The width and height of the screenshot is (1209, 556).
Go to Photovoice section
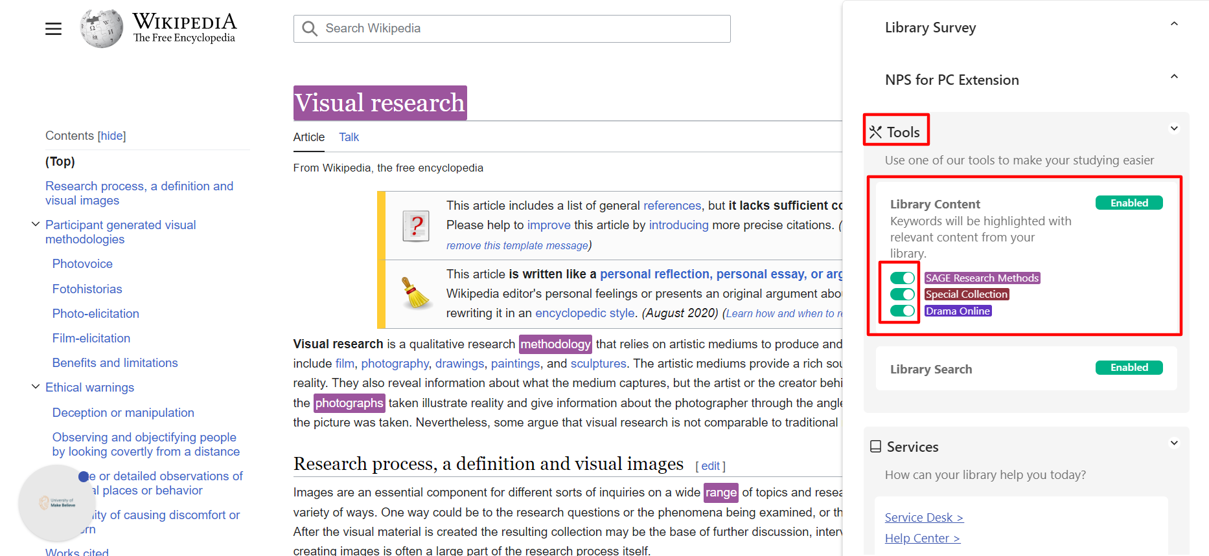tap(82, 263)
